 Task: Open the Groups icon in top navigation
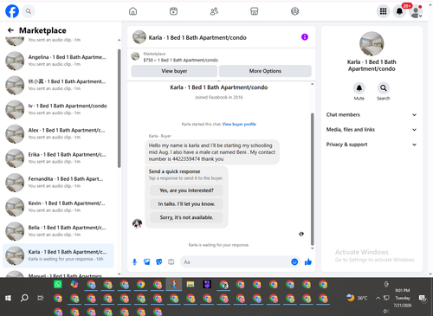pos(294,11)
